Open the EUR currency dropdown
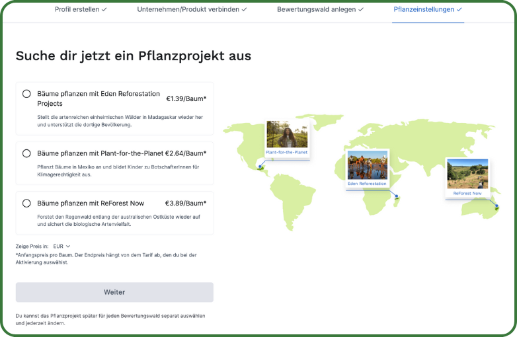 [x=62, y=246]
